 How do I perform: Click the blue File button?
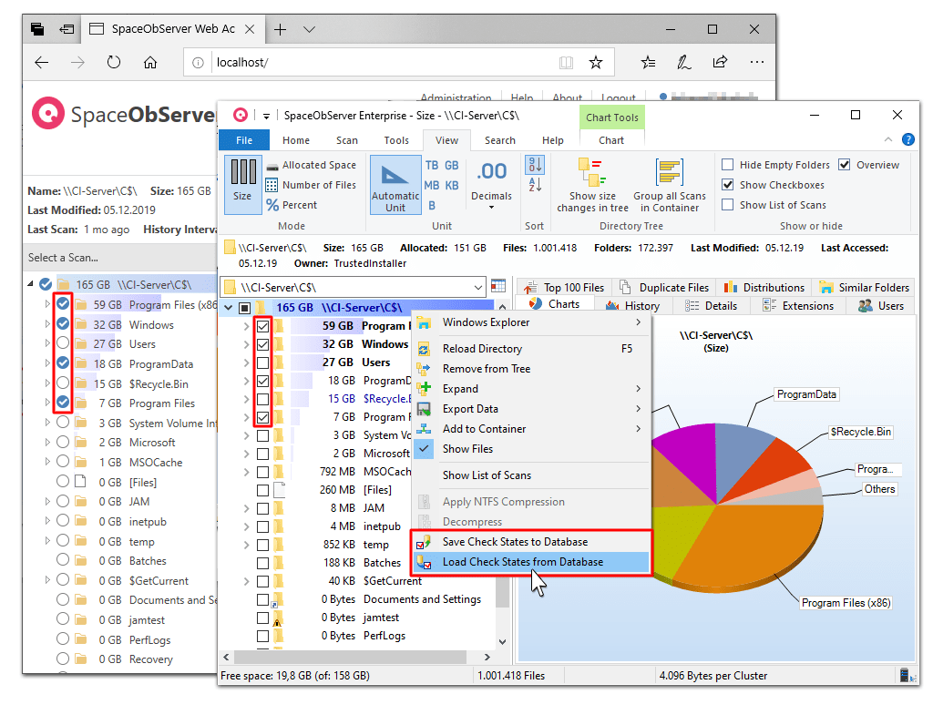pyautogui.click(x=244, y=140)
